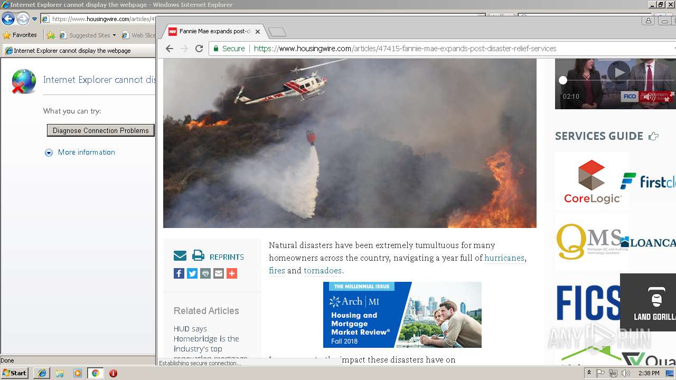
Task: Share article on Facebook
Action: [179, 273]
